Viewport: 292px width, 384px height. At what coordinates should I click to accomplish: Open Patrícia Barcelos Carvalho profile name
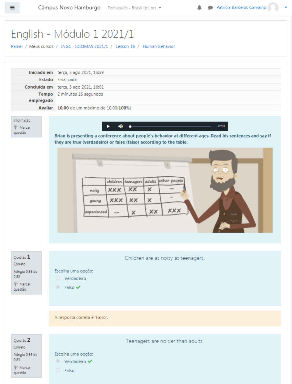[241, 8]
